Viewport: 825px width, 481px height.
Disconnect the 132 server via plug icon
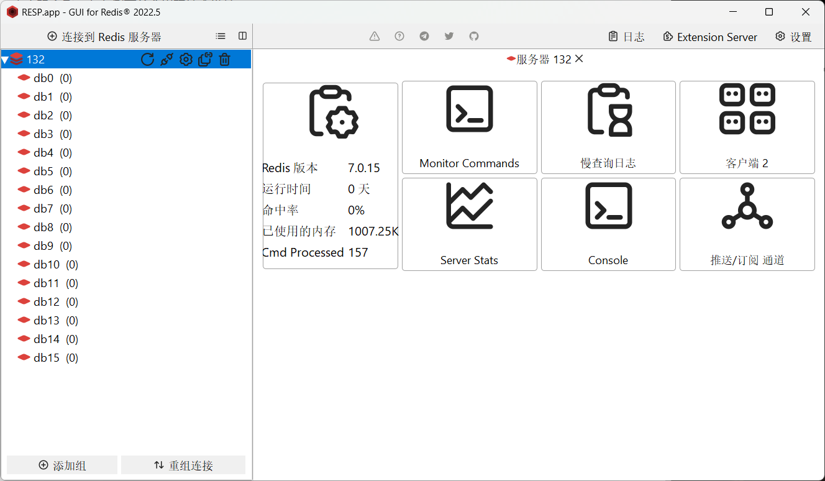(166, 59)
